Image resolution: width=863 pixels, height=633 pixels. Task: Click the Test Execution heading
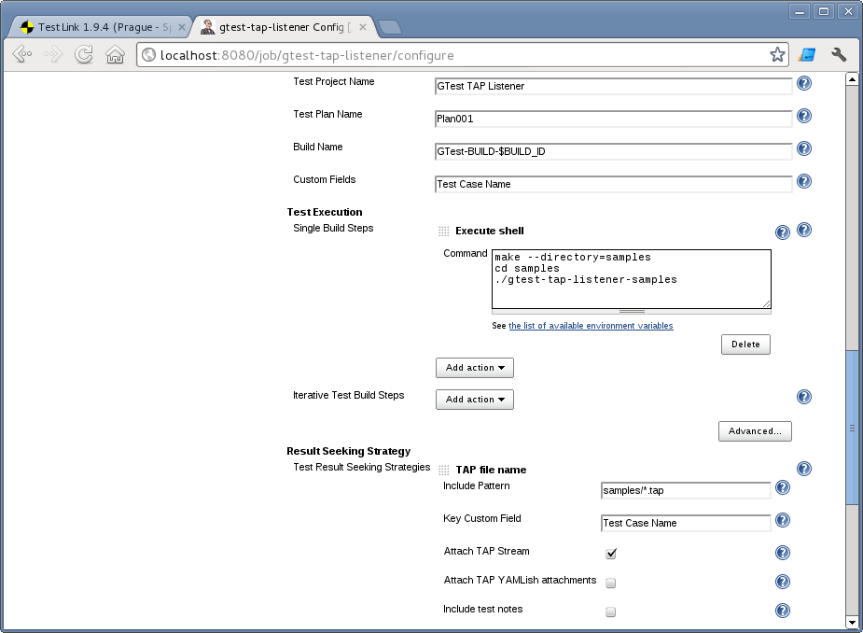coord(325,212)
